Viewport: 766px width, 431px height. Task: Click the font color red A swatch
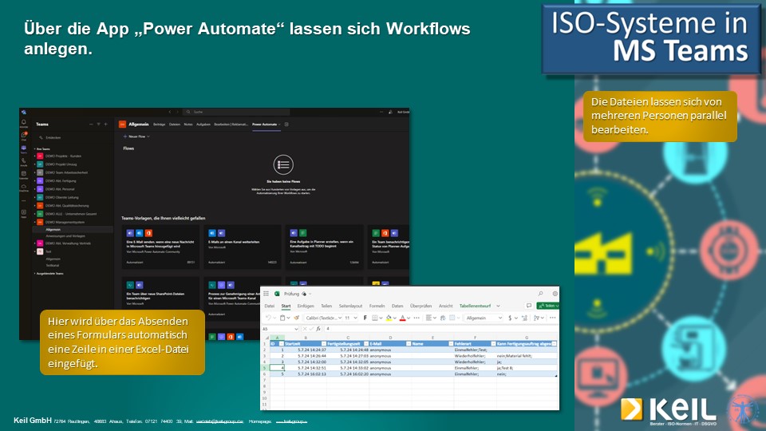(x=401, y=318)
